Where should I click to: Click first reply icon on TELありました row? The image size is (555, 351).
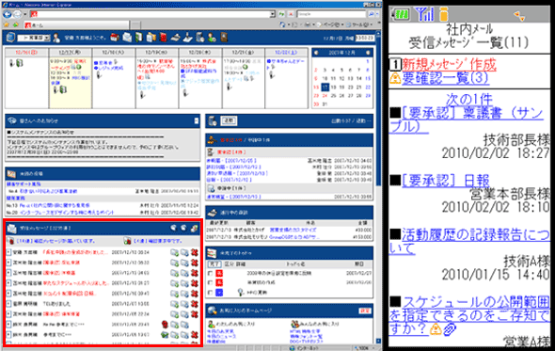(x=174, y=304)
